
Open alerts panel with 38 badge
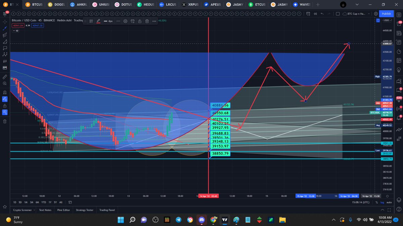click(399, 23)
